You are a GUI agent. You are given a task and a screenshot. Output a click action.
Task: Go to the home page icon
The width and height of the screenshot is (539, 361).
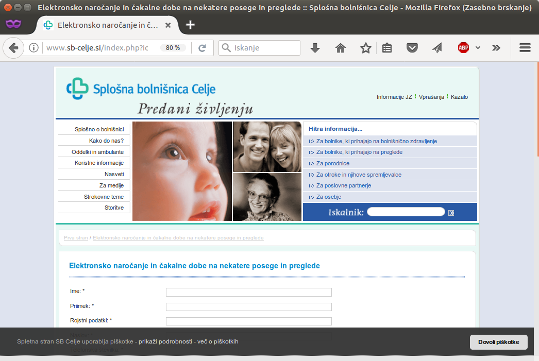[x=340, y=48]
